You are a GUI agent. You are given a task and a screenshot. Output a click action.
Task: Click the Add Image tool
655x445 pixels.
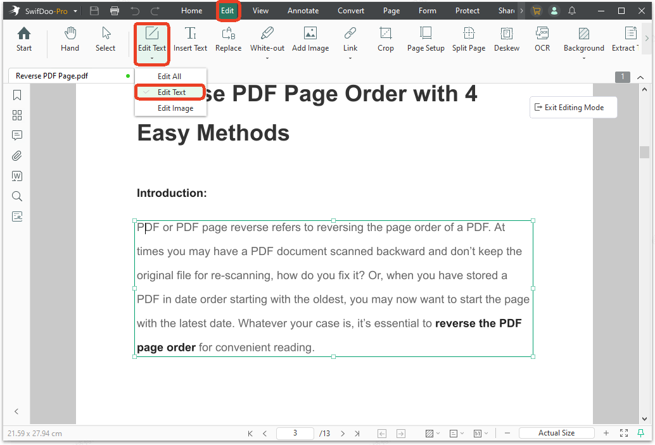[310, 39]
